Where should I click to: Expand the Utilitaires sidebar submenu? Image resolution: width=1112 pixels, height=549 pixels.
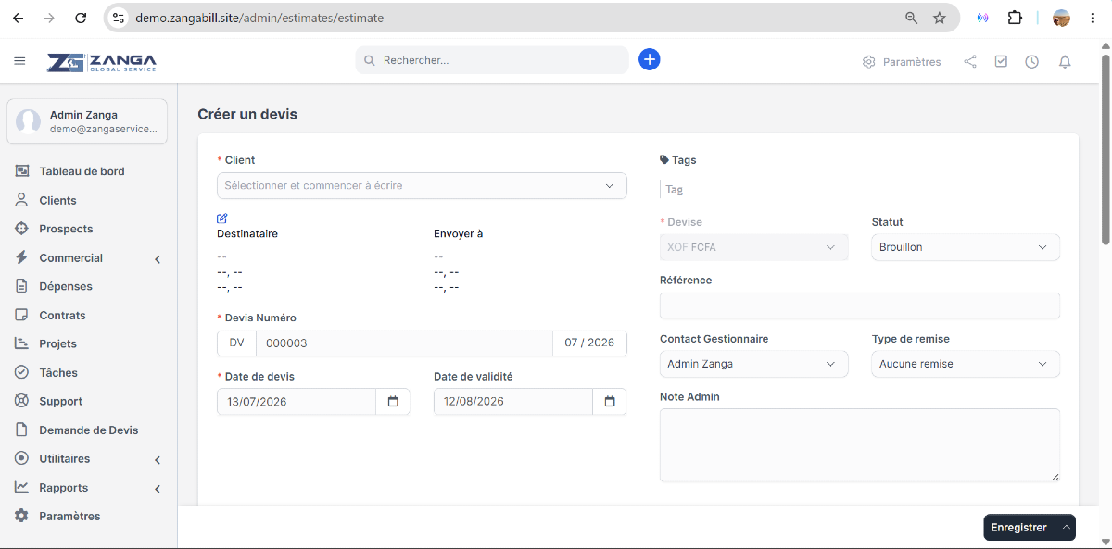point(158,459)
